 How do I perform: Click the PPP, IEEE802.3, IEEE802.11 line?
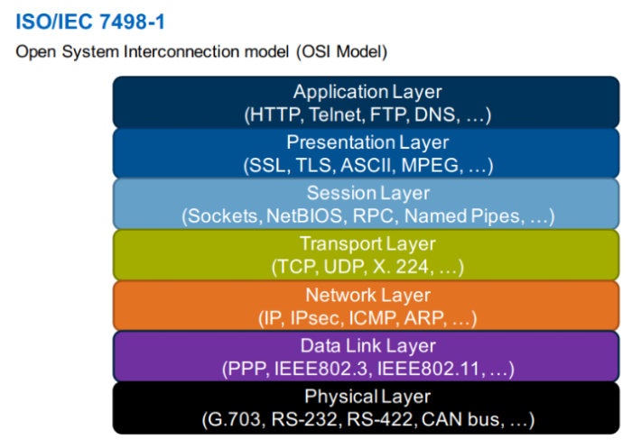pos(368,369)
